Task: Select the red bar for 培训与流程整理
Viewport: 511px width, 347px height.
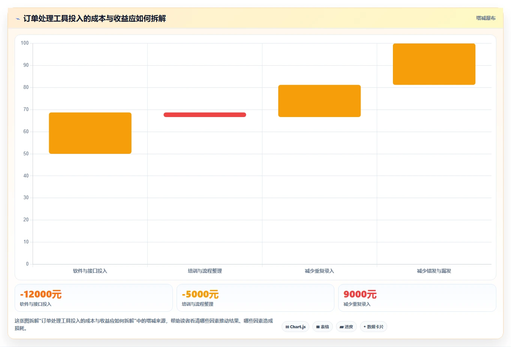Action: pyautogui.click(x=205, y=115)
